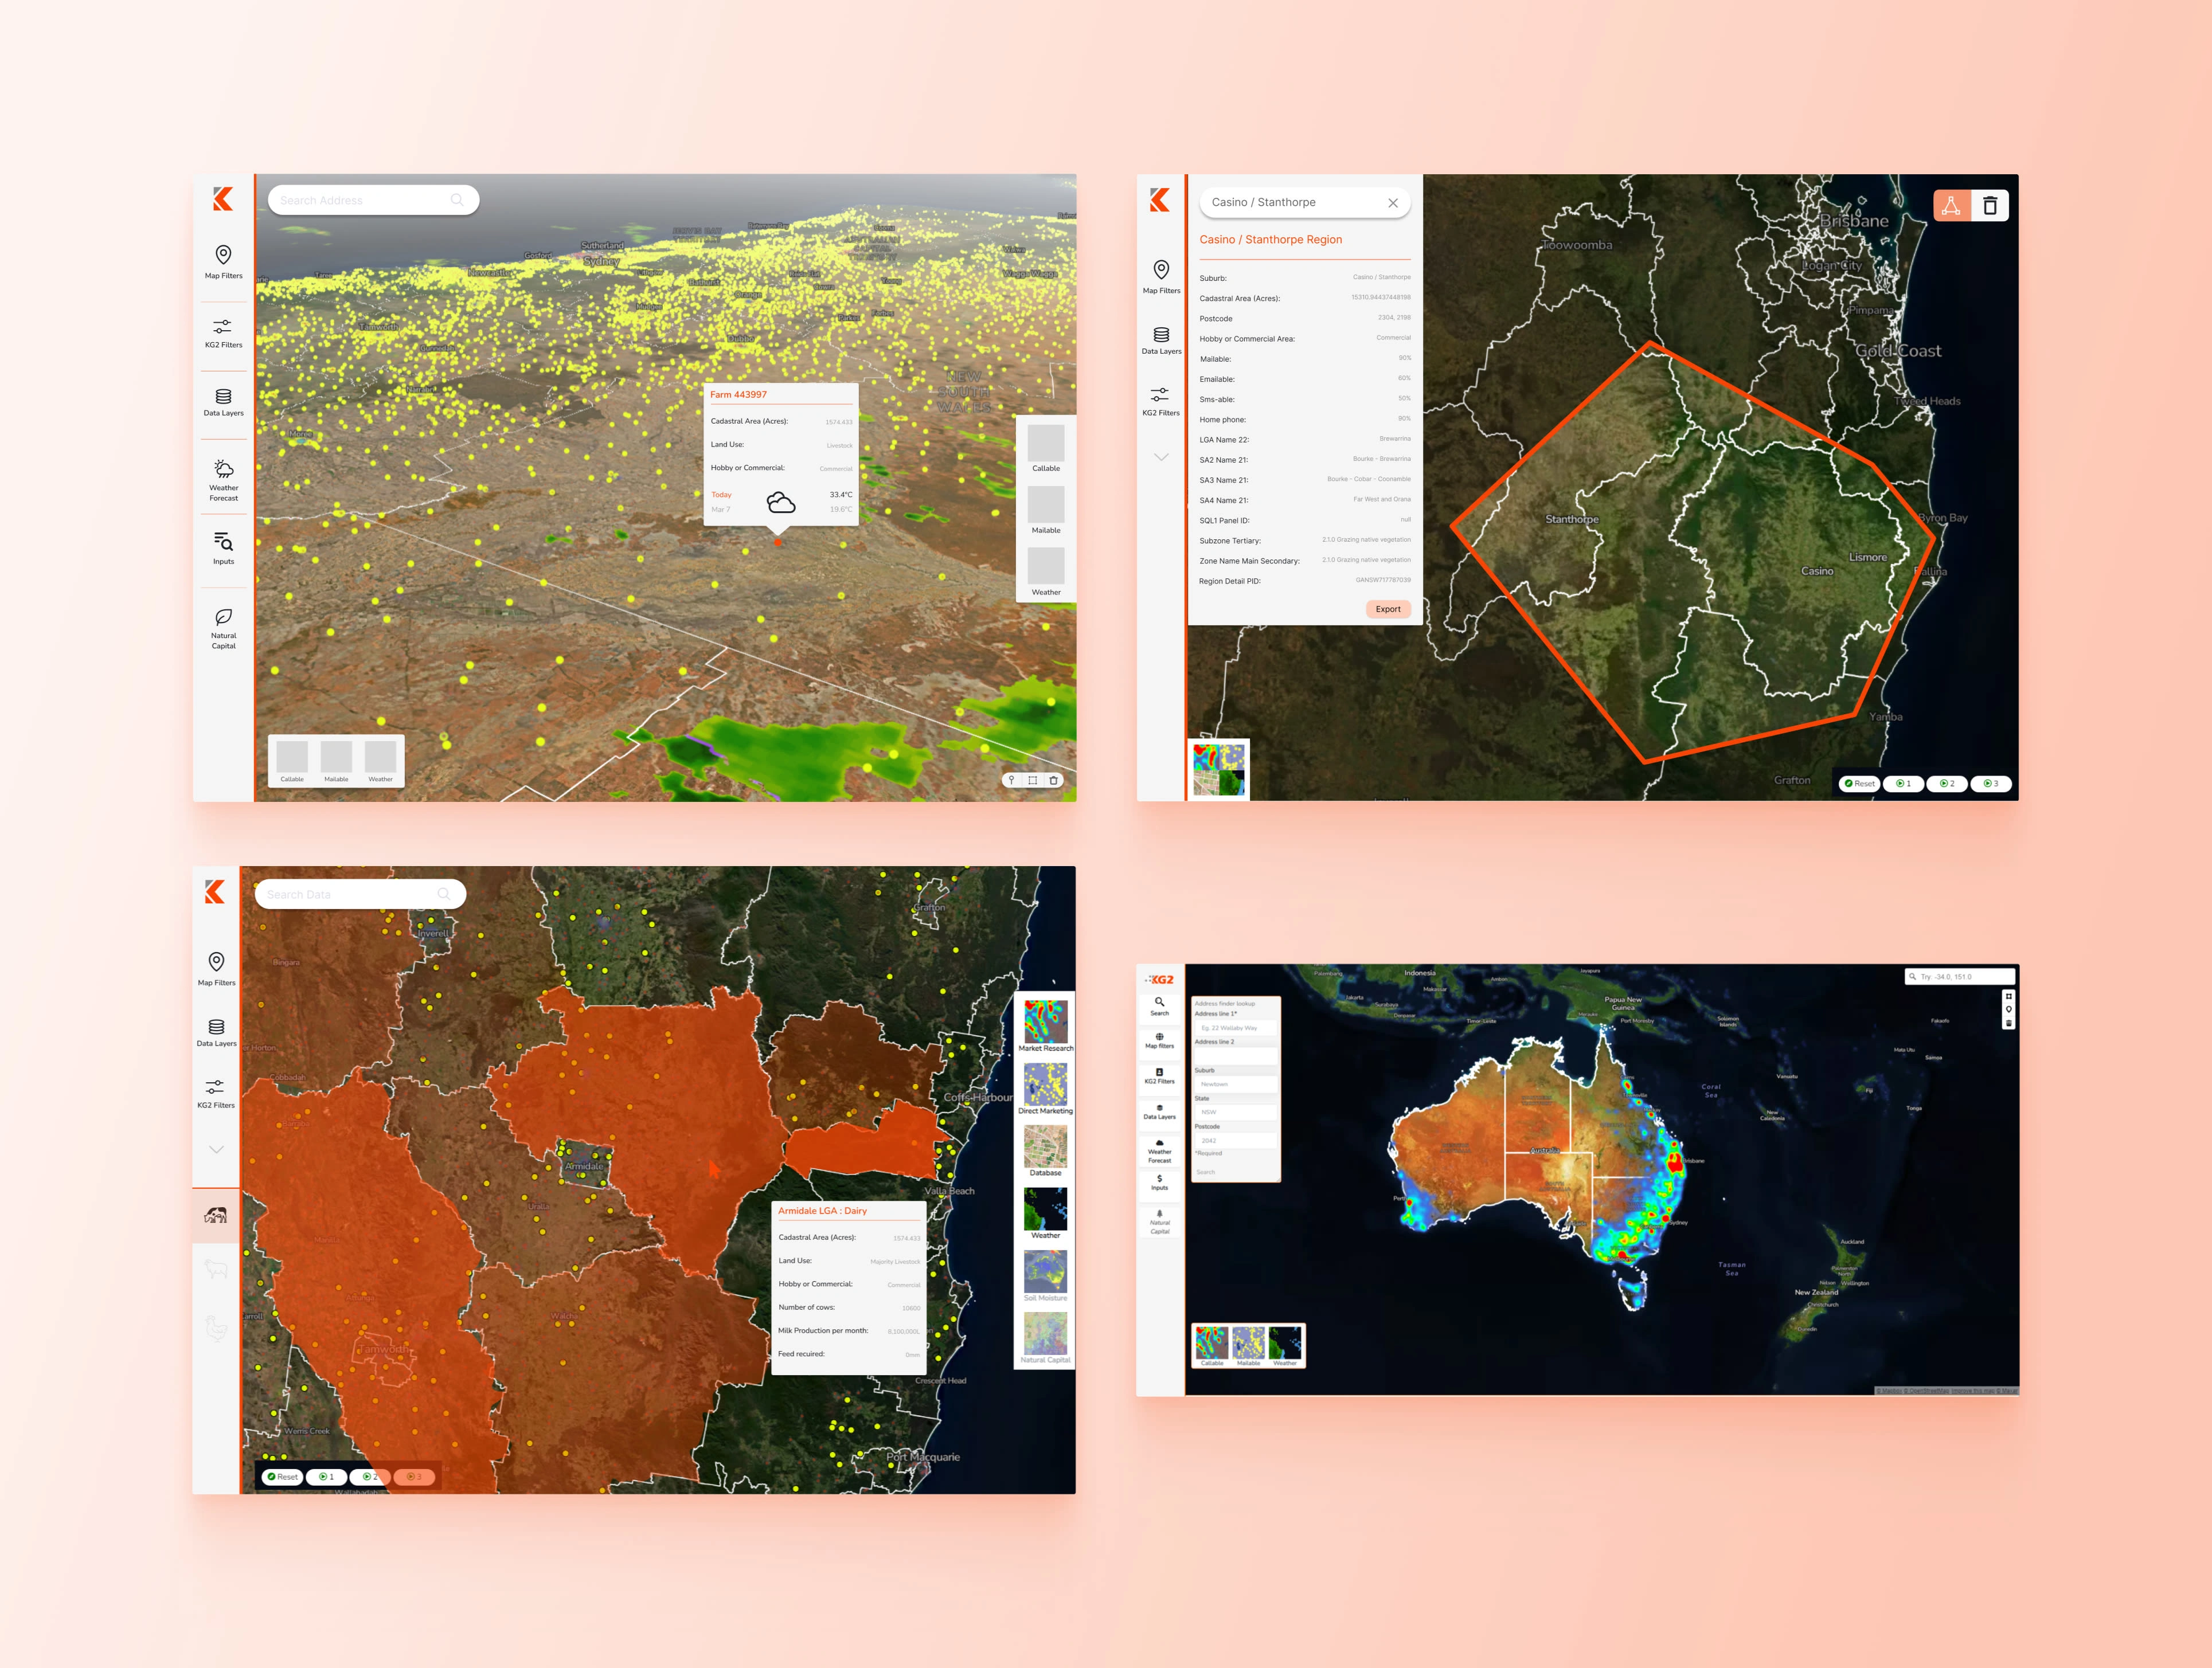The width and height of the screenshot is (2212, 1668).
Task: Select the cattle species icon in the sidebar
Action: pyautogui.click(x=216, y=1215)
